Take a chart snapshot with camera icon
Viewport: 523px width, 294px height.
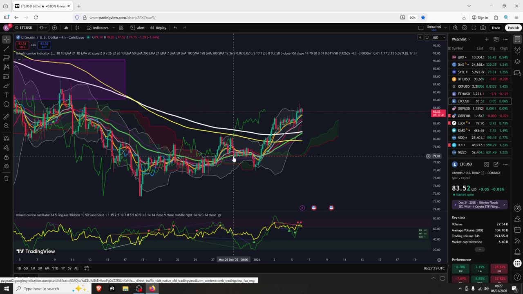click(483, 28)
